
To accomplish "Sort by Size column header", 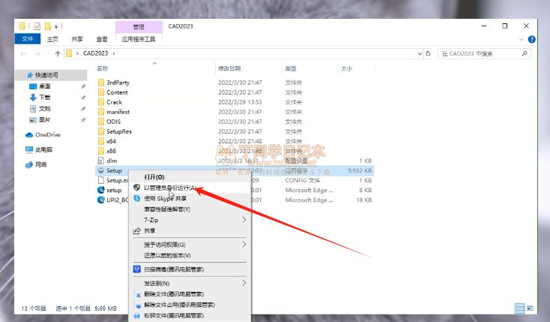I will tap(346, 68).
